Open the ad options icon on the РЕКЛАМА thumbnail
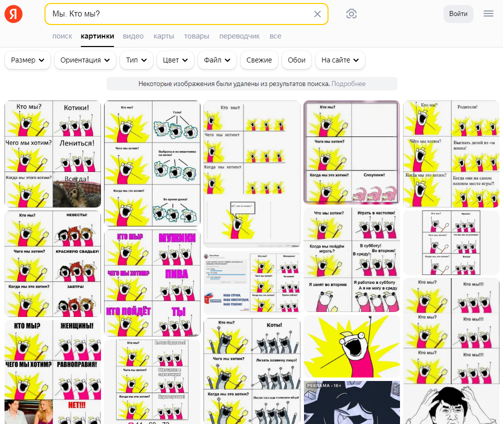This screenshot has height=424, width=503. coord(395,389)
